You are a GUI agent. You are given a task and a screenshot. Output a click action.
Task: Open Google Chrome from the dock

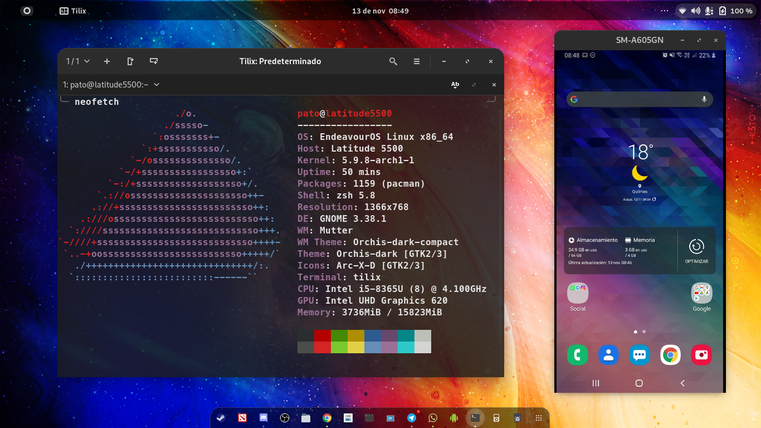[327, 418]
